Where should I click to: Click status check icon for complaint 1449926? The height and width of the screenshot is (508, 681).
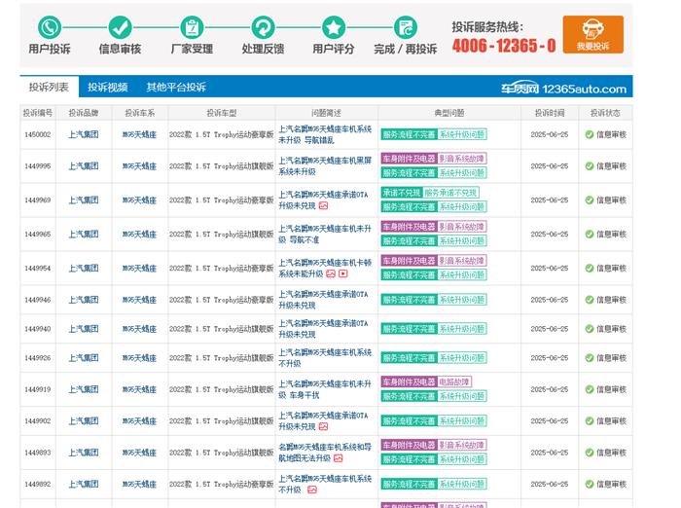[590, 358]
